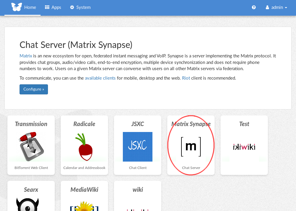The height and width of the screenshot is (211, 296).
Task: Click the Searx one-eyed monster icon
Action: tap(28, 204)
